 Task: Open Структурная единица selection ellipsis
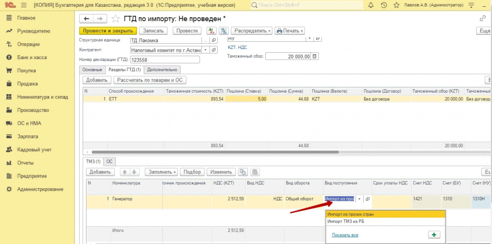[206, 40]
